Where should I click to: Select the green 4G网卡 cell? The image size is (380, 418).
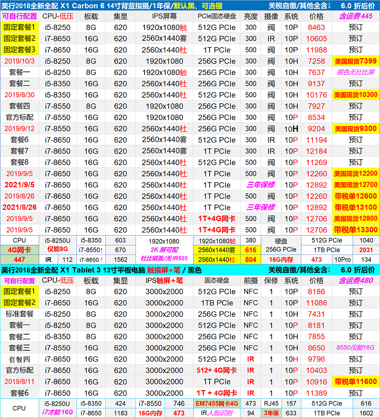click(x=20, y=250)
